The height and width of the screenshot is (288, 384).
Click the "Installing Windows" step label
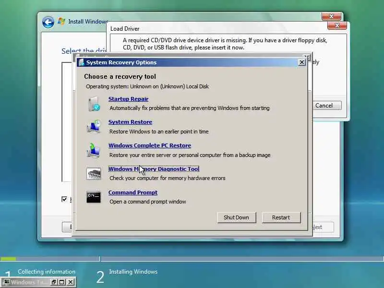click(133, 272)
